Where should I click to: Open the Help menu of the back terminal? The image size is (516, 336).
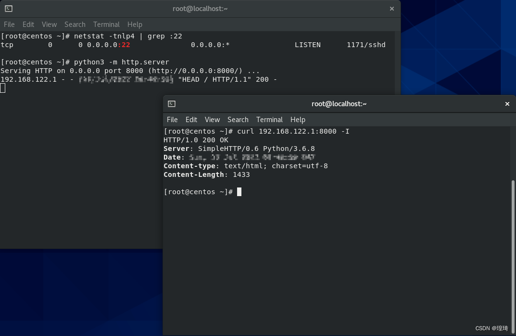(x=135, y=24)
